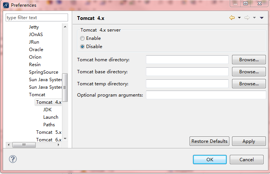Click the Preferences window app icon
Viewport: 270px width, 174px height.
tap(6, 5)
